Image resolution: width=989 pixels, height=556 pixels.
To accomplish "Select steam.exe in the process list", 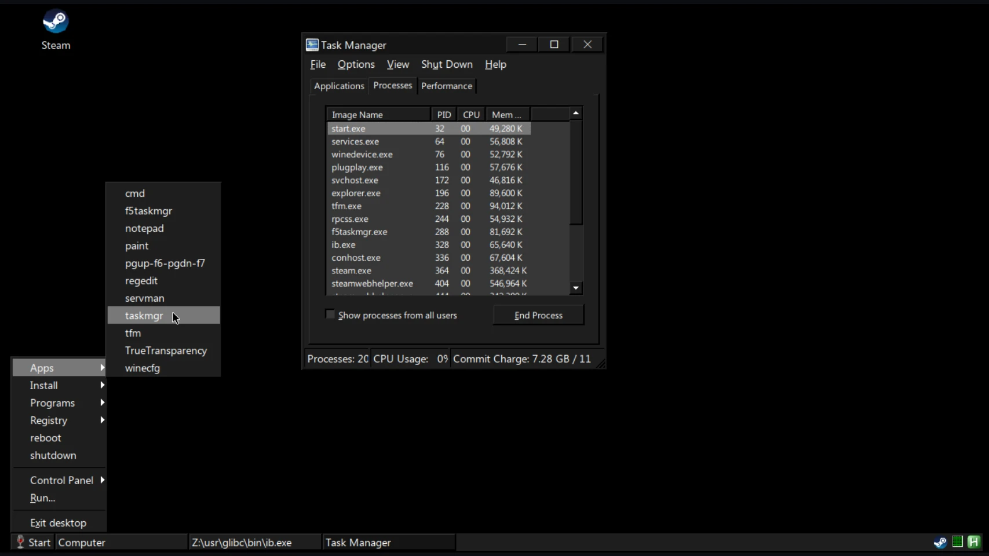I will [351, 270].
